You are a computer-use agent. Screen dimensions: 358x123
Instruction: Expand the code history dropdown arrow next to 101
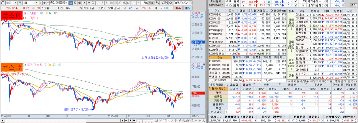tap(36, 3)
